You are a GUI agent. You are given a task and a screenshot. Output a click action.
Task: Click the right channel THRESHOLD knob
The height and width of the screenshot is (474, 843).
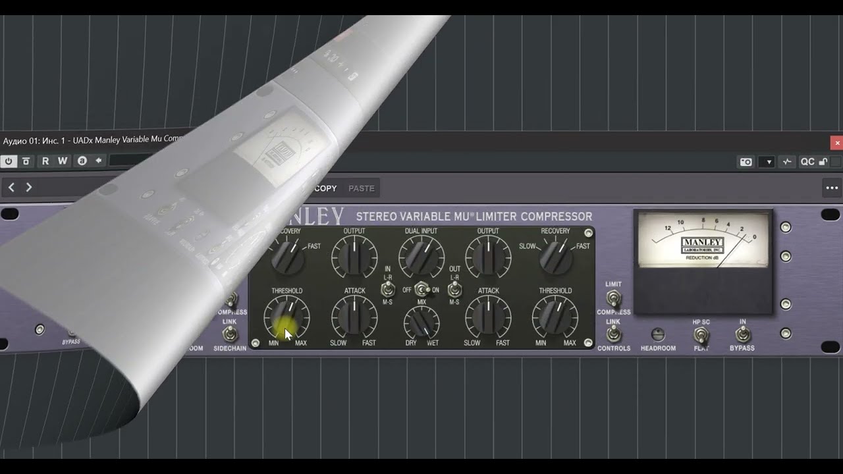[x=556, y=317]
